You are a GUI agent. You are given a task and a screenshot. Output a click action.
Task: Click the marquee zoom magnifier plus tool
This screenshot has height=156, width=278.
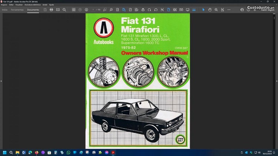coord(216,10)
